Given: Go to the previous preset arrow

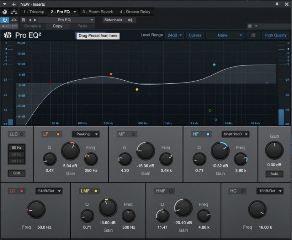Looking at the screenshot, I should tap(30, 20).
